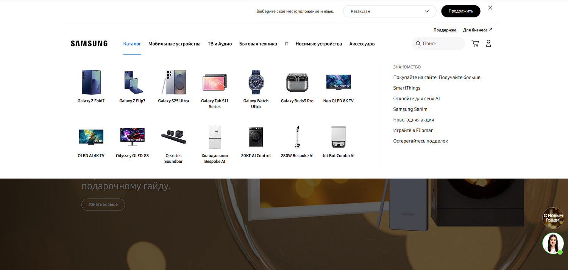Click the user account profile icon
568x270 pixels.
(488, 44)
